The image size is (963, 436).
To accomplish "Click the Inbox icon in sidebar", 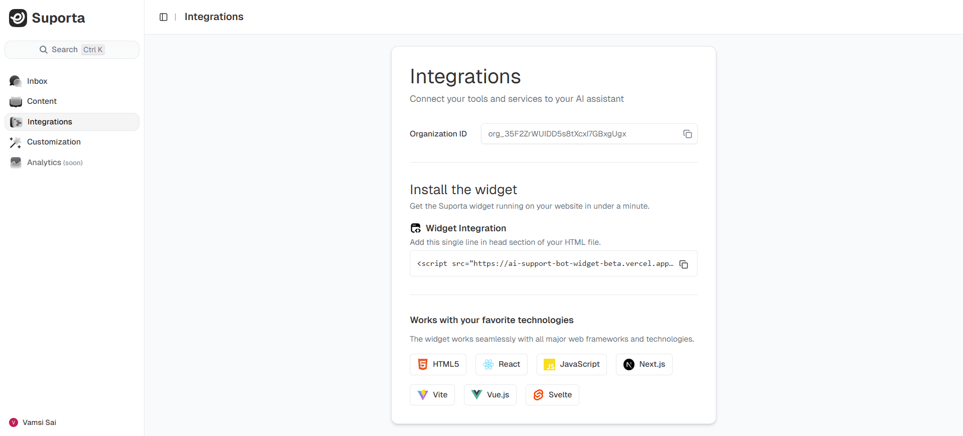I will click(16, 81).
